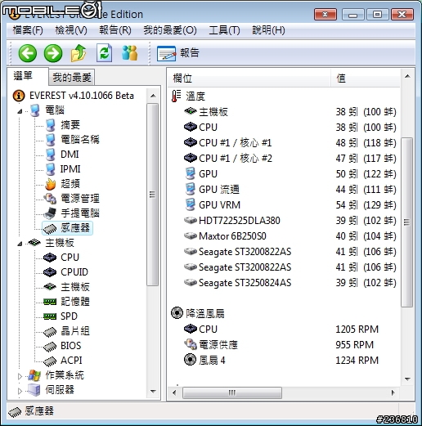Click the 記憶體 memory module icon

(x=50, y=302)
